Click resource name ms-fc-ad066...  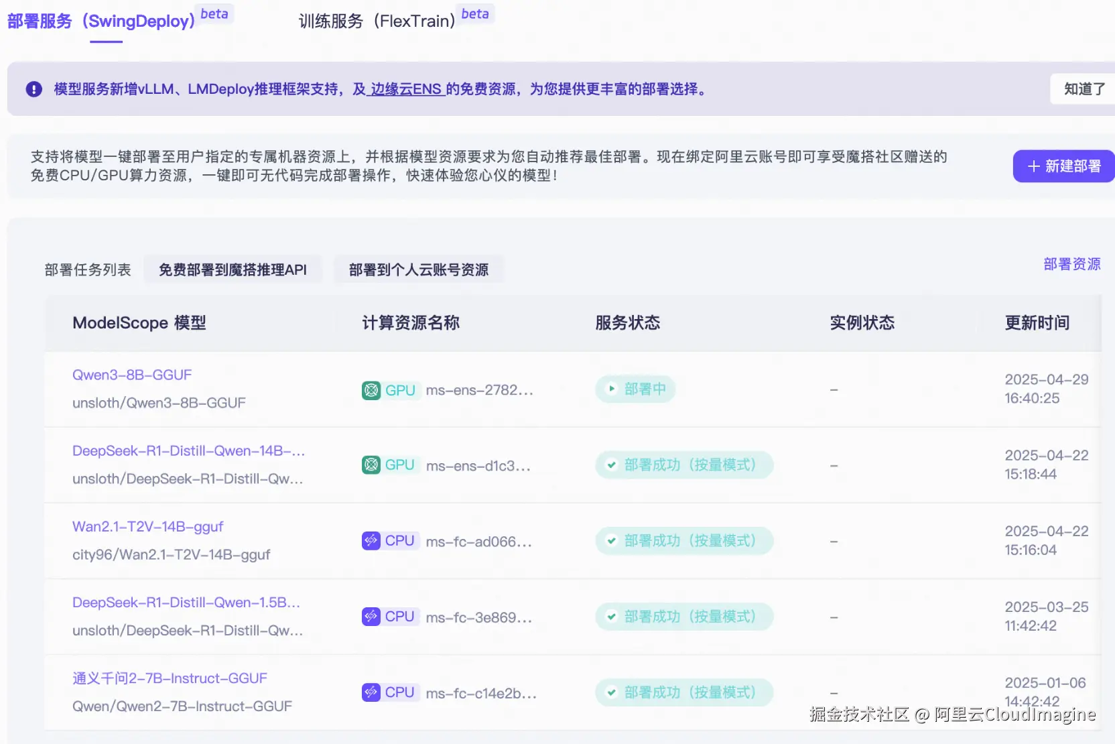[479, 541]
